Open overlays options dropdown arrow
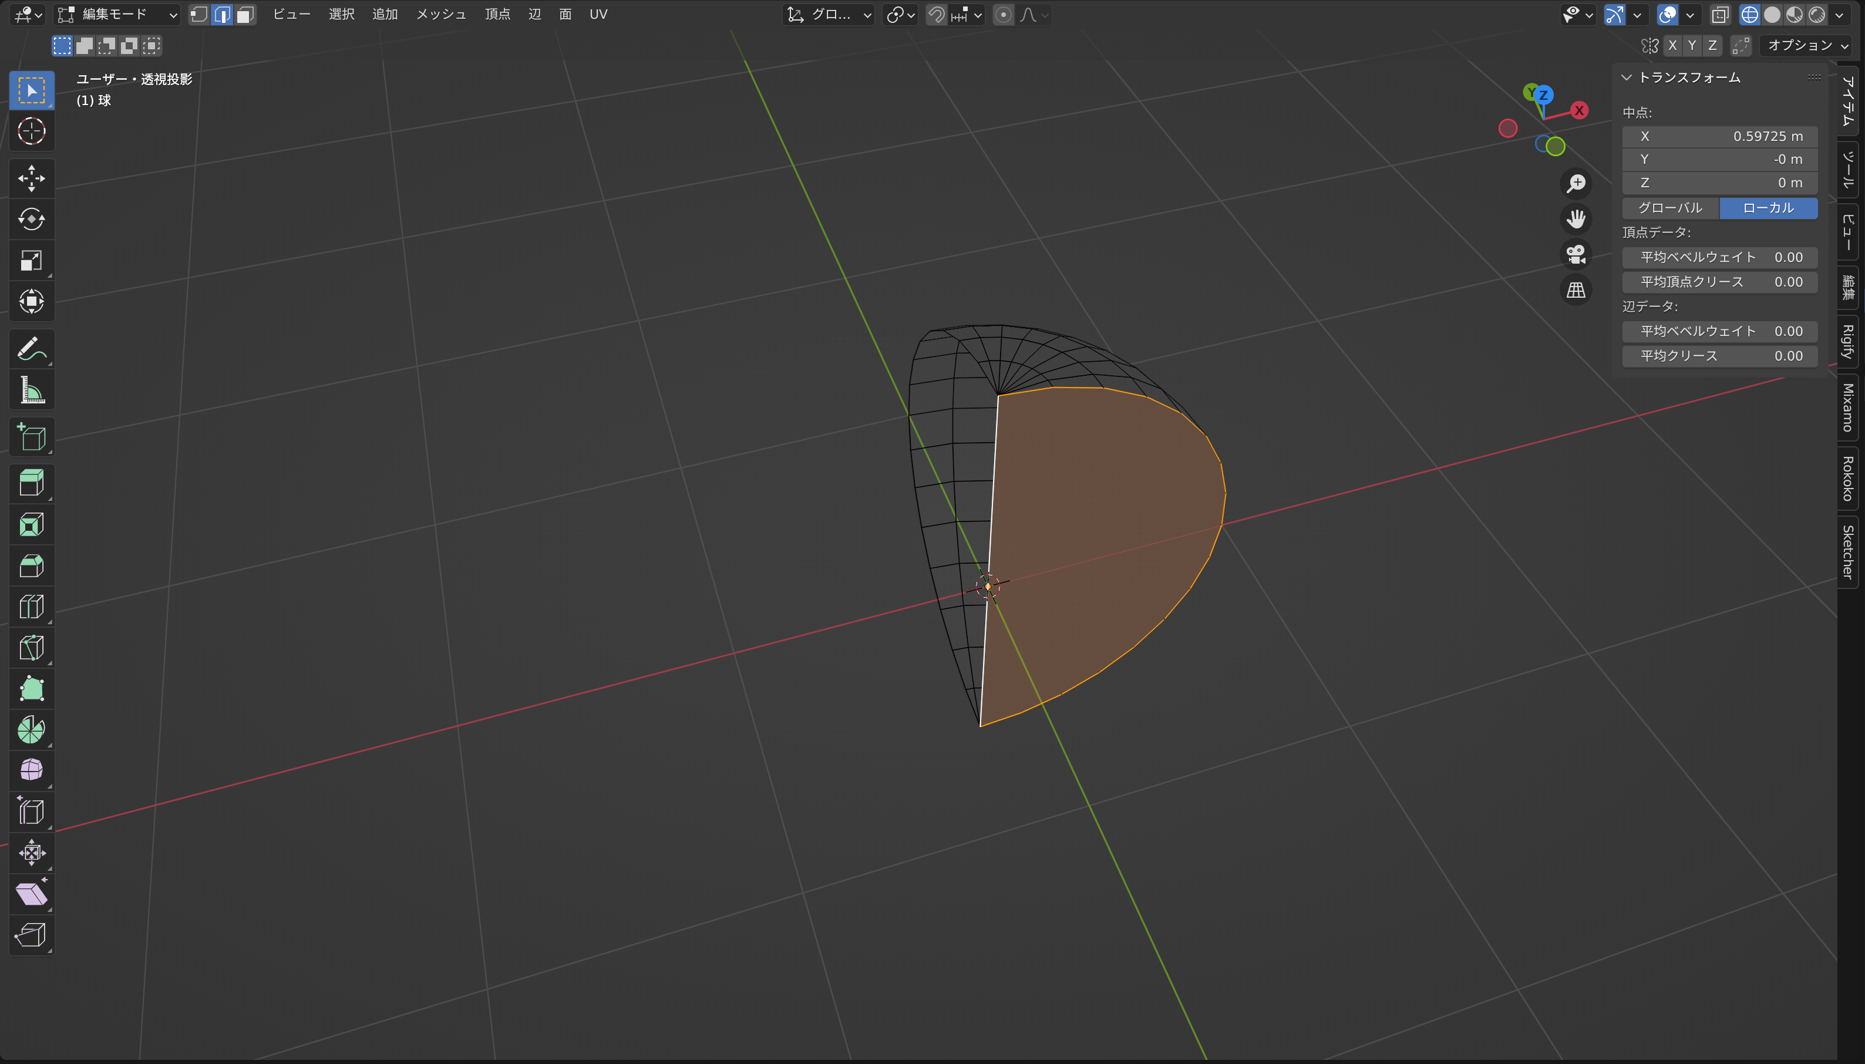The image size is (1865, 1064). [1689, 14]
